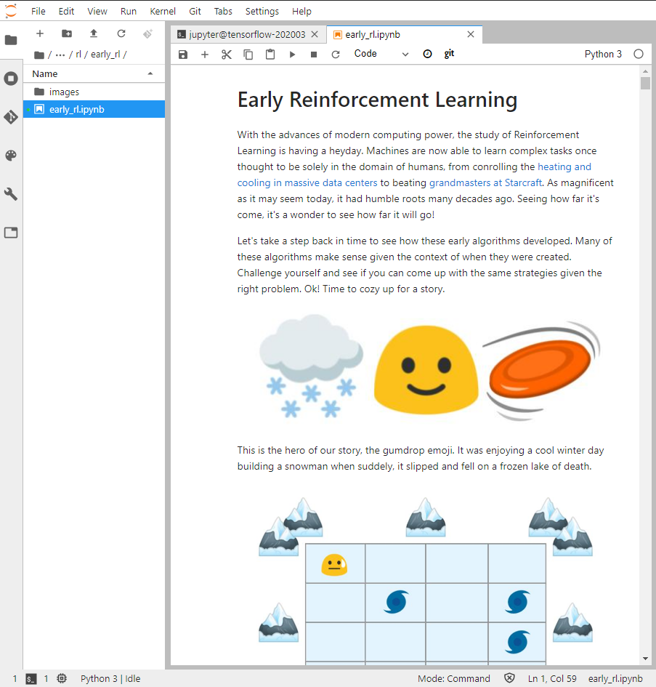The width and height of the screenshot is (656, 687).
Task: Expand the ellipsis in breadcrumb path
Action: pyautogui.click(x=60, y=55)
